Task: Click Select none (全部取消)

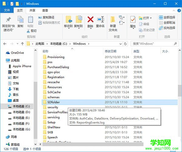Action: 167,23
